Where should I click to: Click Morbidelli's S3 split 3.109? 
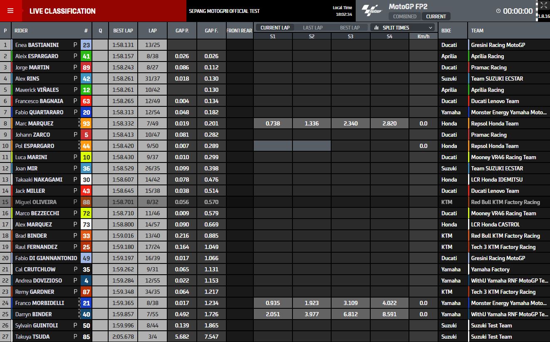coord(350,303)
